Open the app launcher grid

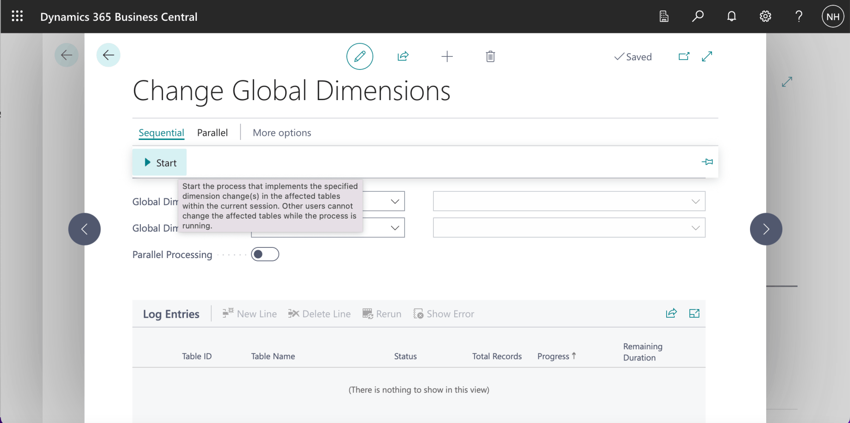tap(17, 17)
